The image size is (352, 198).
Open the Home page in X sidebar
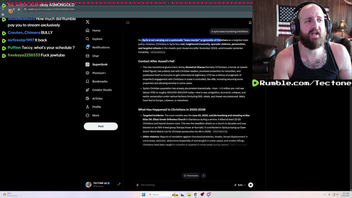click(93, 31)
